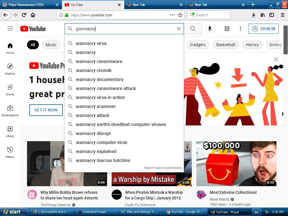The height and width of the screenshot is (216, 288).
Task: Switch to YouTube - Google Chrome taskbar item
Action: click(x=185, y=212)
